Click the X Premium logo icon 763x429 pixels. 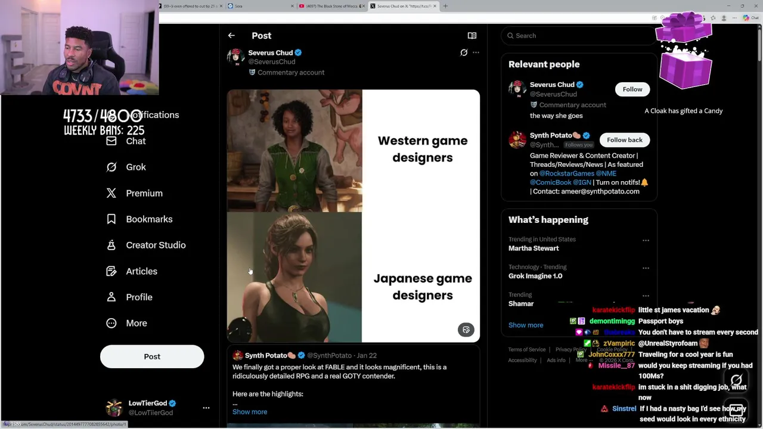[x=111, y=193]
